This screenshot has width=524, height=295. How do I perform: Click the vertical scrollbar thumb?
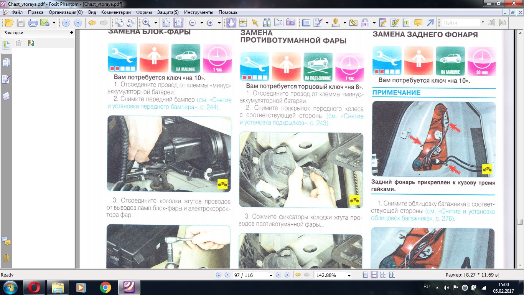[520, 222]
